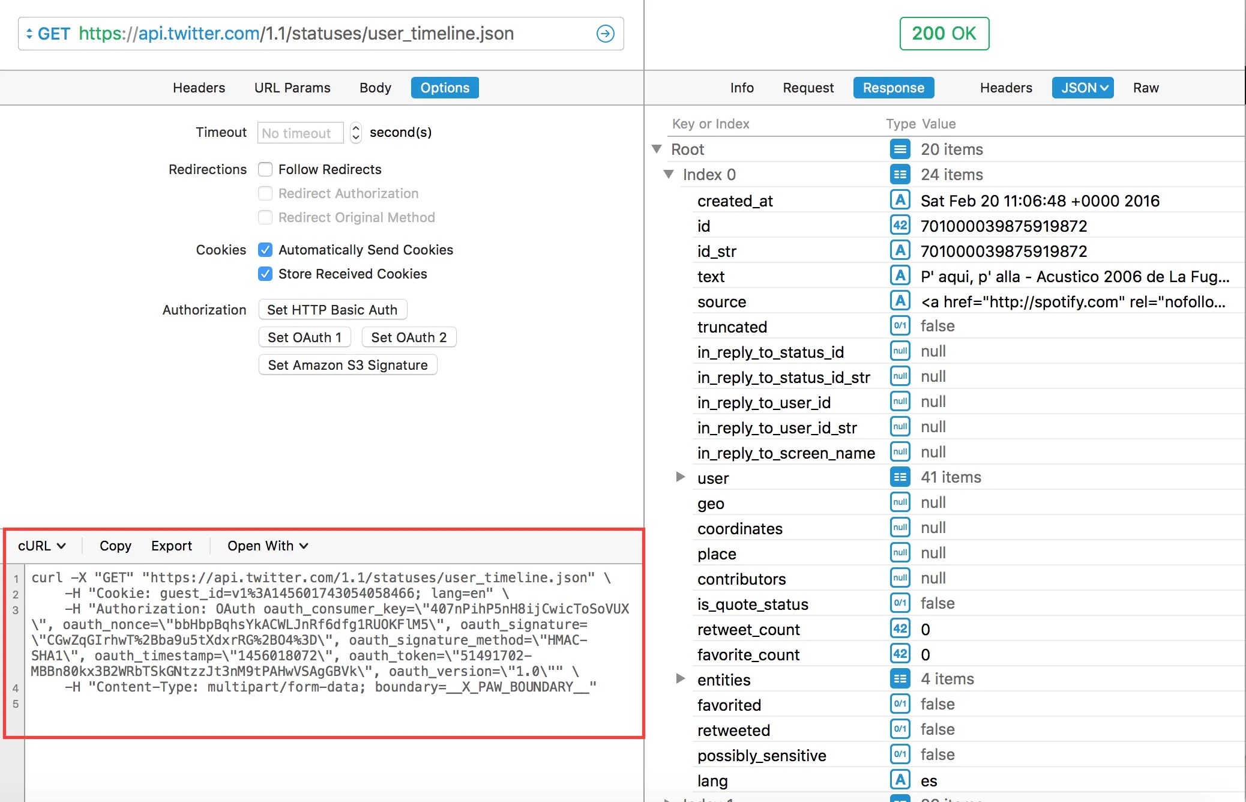
Task: Uncheck Automatically Send Cookies
Action: click(265, 250)
